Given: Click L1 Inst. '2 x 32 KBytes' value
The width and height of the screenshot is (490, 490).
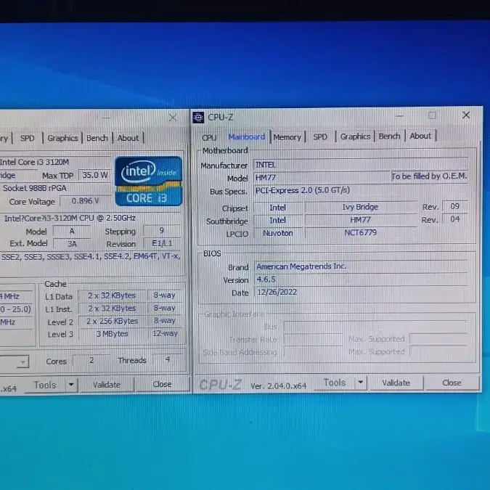Looking at the screenshot, I should point(112,309).
